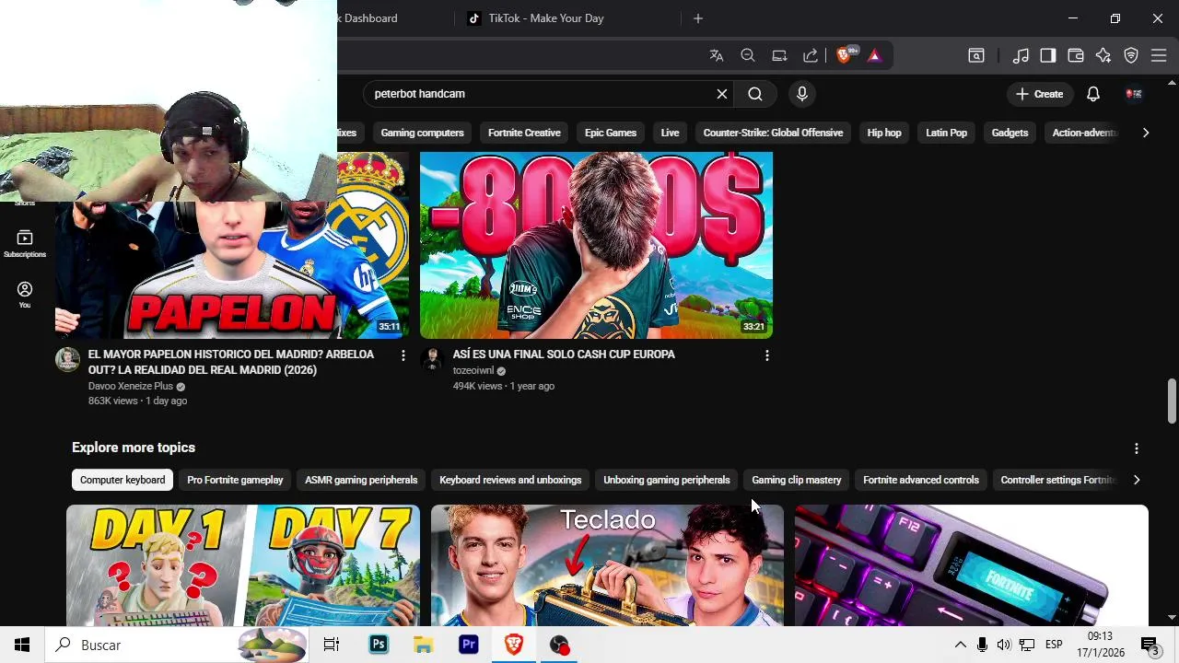Show more filter chips with right arrow
This screenshot has height=663, width=1179.
click(x=1145, y=133)
